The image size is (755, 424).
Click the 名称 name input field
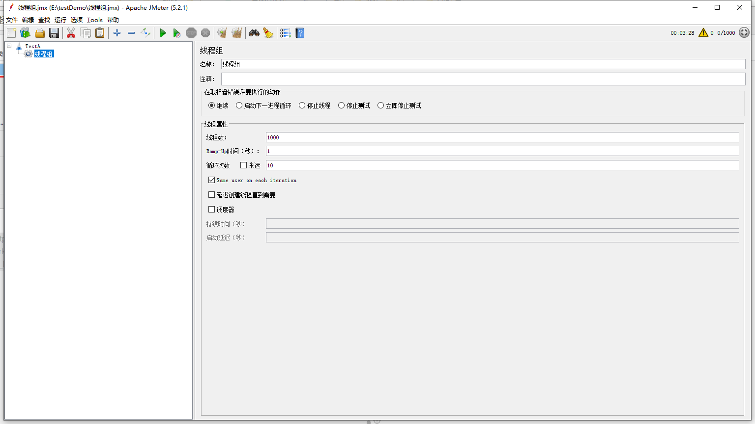click(x=483, y=64)
